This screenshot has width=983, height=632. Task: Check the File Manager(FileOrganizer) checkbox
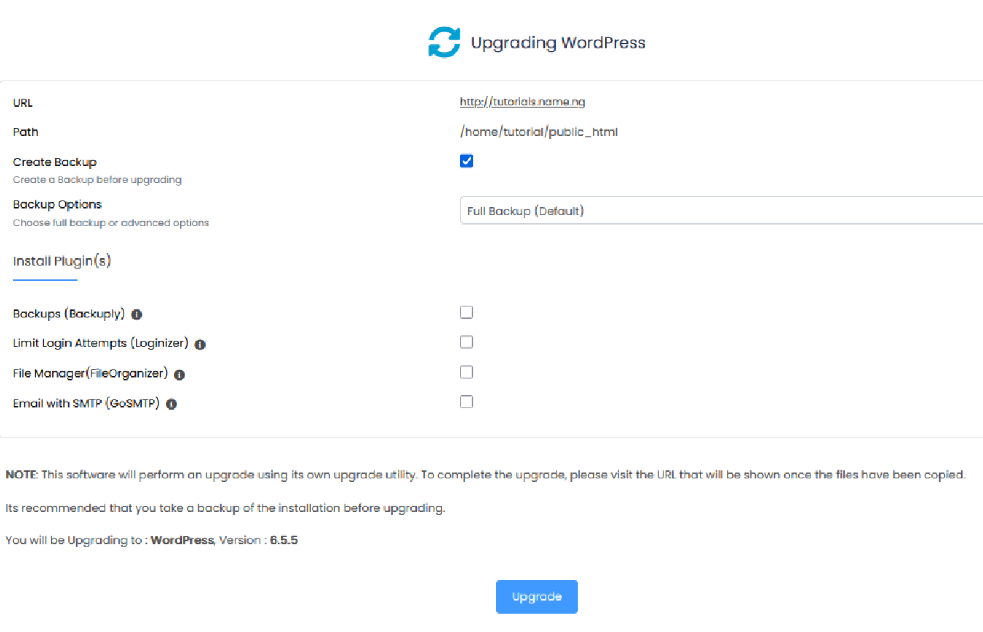(467, 372)
